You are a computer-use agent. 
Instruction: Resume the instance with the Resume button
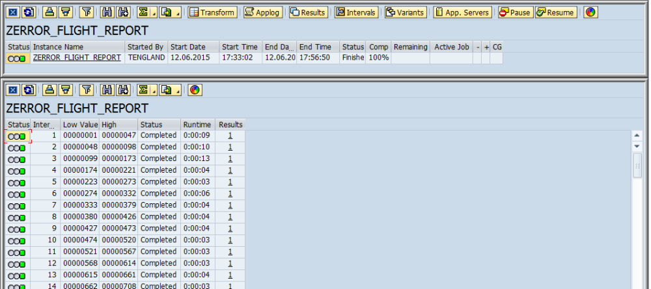click(x=556, y=12)
